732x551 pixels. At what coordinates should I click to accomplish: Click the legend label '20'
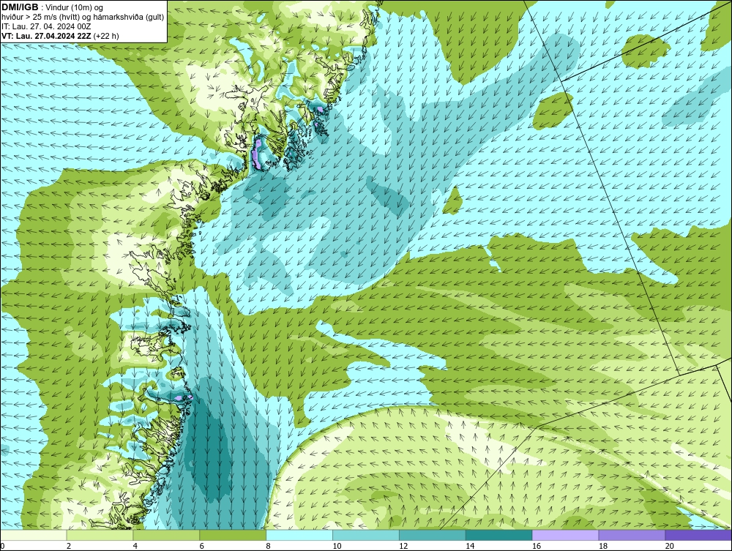click(670, 546)
